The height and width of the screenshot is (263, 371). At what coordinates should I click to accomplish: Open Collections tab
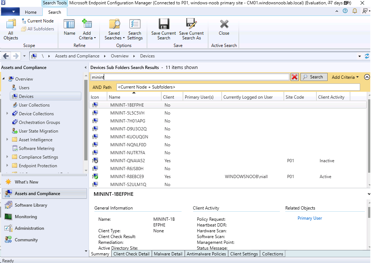pos(273,254)
